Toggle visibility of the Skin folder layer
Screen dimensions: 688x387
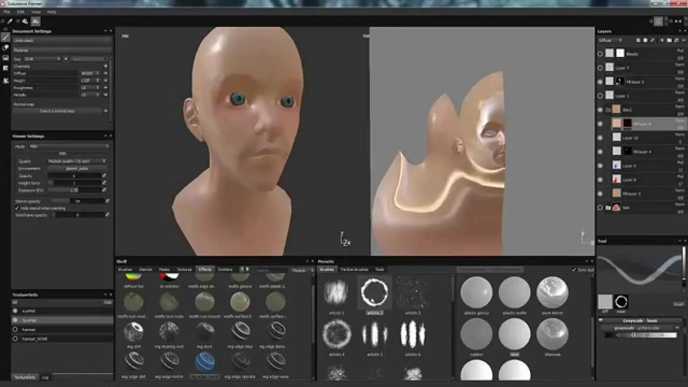pyautogui.click(x=600, y=207)
